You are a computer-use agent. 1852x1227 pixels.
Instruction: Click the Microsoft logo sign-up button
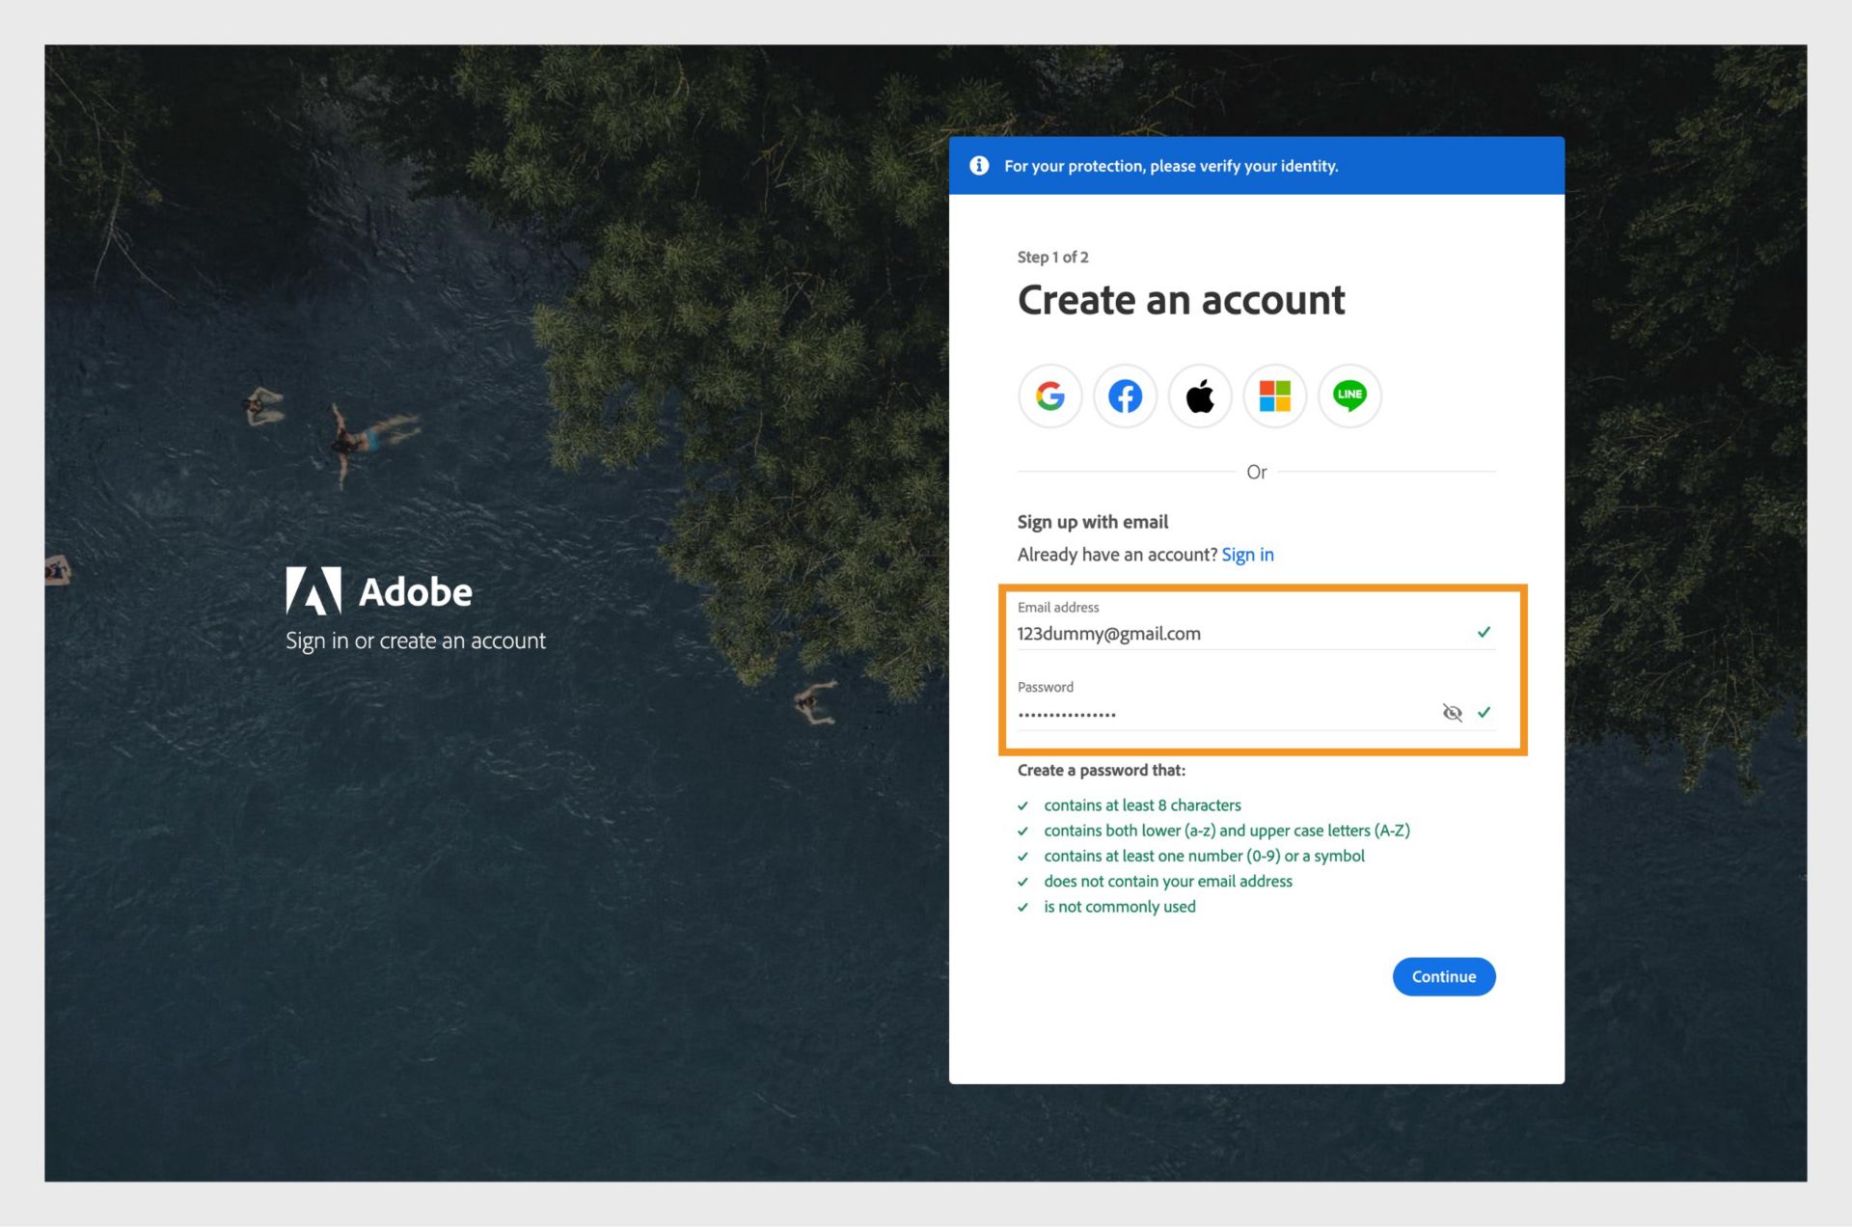[x=1274, y=395]
